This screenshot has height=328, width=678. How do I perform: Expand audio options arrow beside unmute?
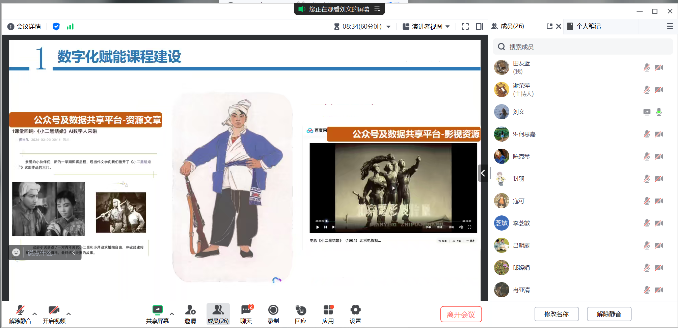pos(35,314)
